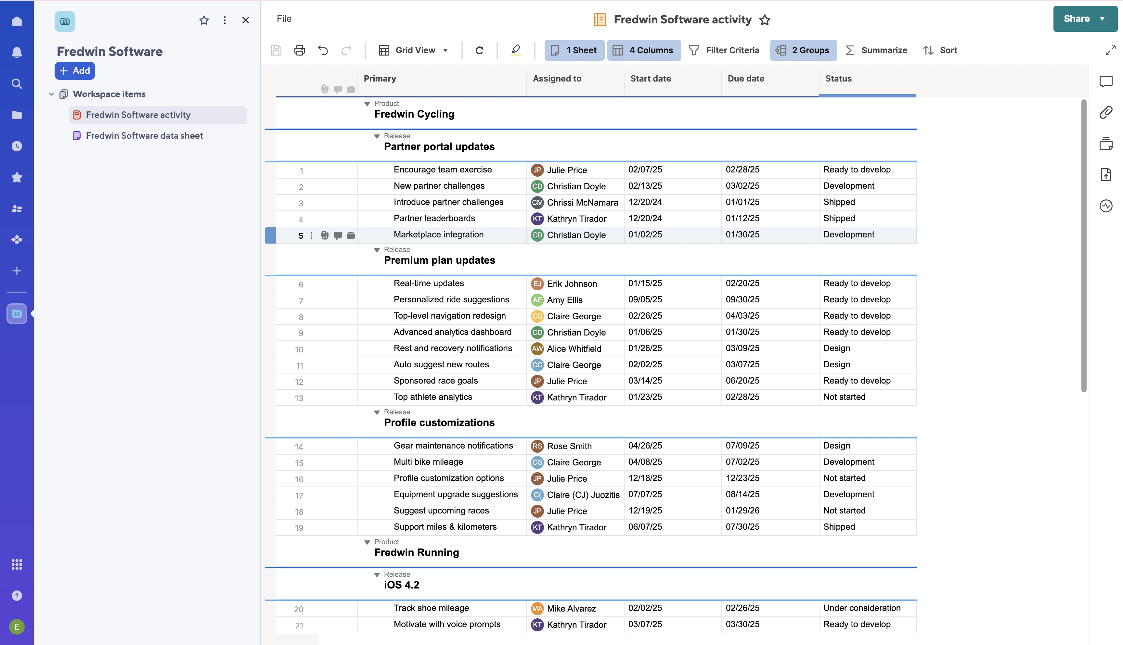Open the conversations panel icon on right
1123x645 pixels.
1106,82
